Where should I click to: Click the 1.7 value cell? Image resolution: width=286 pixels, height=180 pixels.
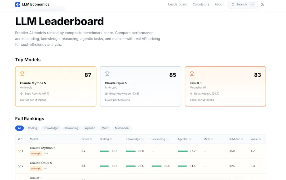point(252,151)
